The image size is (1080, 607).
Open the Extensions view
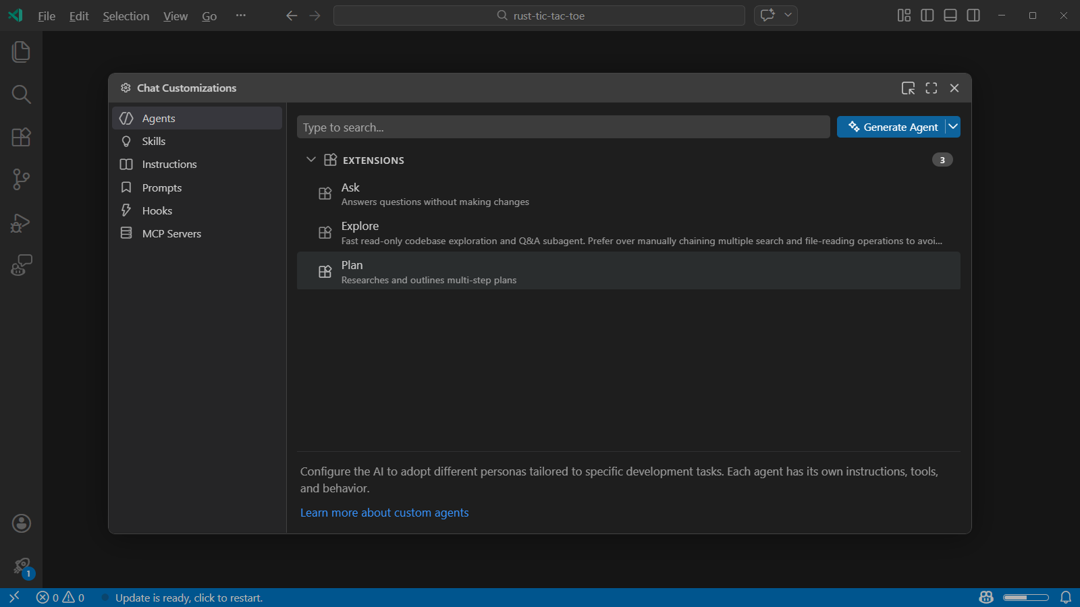20,137
